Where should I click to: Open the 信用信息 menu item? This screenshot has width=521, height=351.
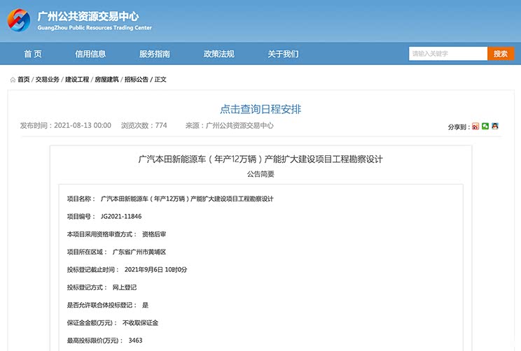pyautogui.click(x=90, y=54)
